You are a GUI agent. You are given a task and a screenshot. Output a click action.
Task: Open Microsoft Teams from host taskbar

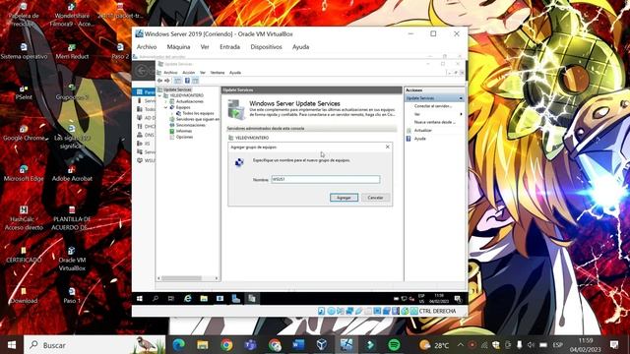point(250,345)
